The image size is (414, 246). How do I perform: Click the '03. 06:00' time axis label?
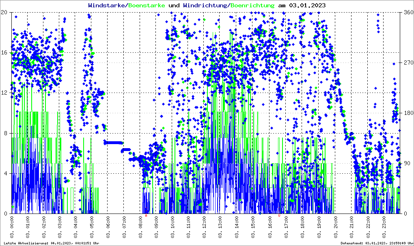point(108,227)
